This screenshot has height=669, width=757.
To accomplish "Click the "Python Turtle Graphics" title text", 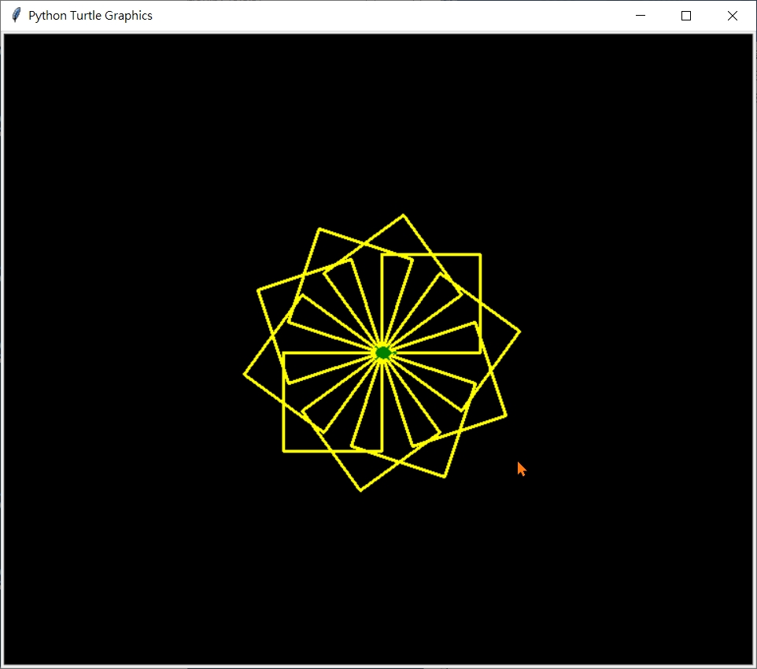I will pyautogui.click(x=90, y=16).
